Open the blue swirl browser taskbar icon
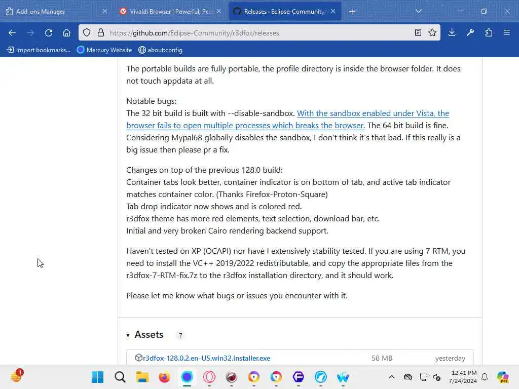The image size is (519, 389). click(321, 377)
